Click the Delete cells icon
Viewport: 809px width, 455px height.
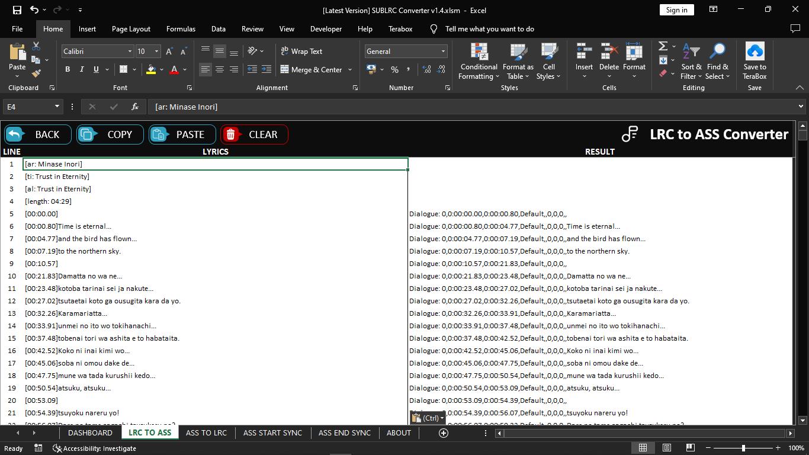pyautogui.click(x=609, y=52)
